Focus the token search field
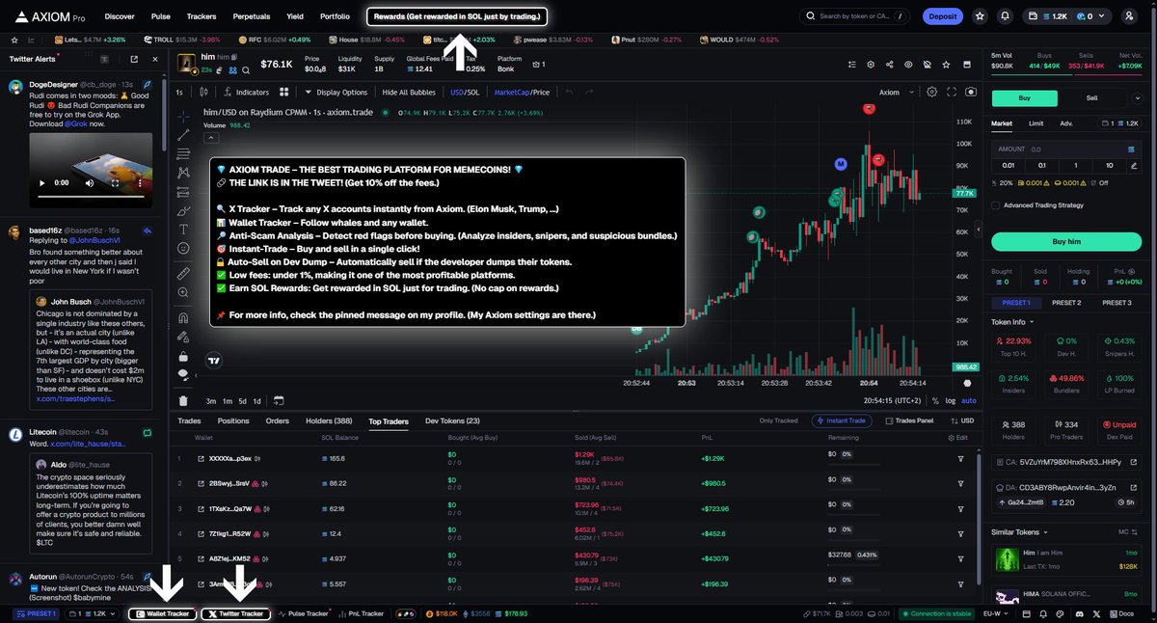This screenshot has width=1157, height=623. 854,16
